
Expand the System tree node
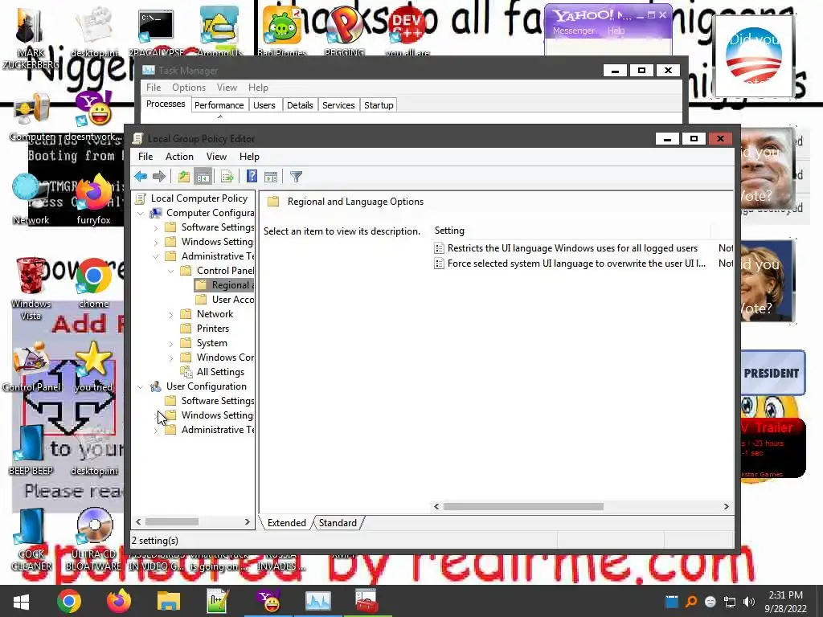coord(170,344)
